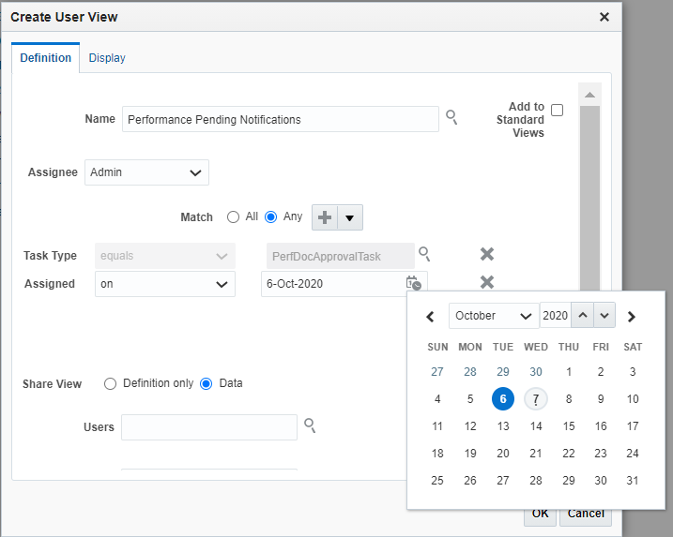Select October 15 in calendar
Screen dimensions: 673x537
click(569, 426)
